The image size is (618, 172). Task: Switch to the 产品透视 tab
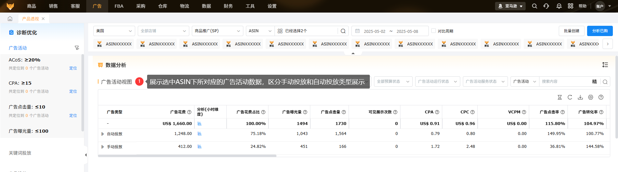30,19
